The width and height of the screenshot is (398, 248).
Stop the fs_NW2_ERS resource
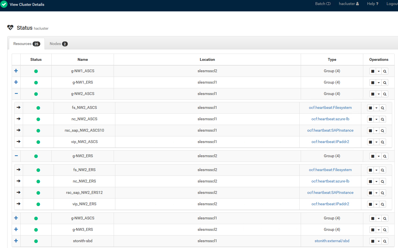click(x=370, y=170)
